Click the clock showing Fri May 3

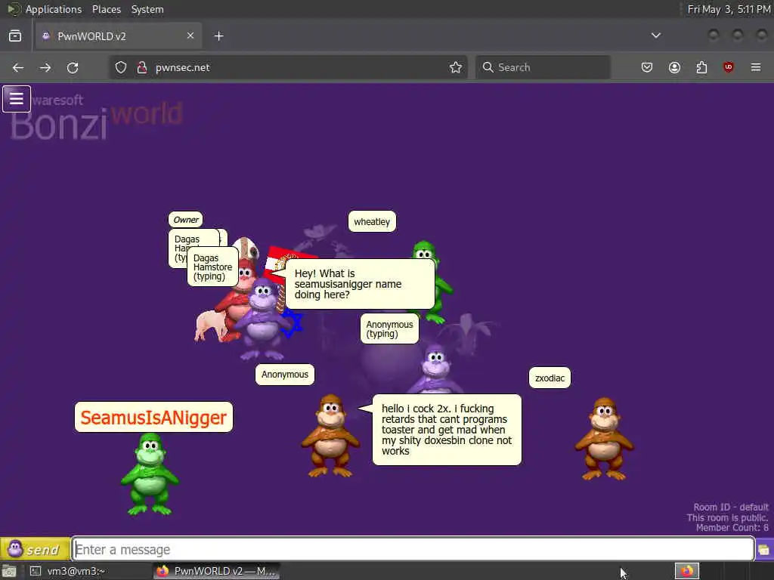[729, 9]
